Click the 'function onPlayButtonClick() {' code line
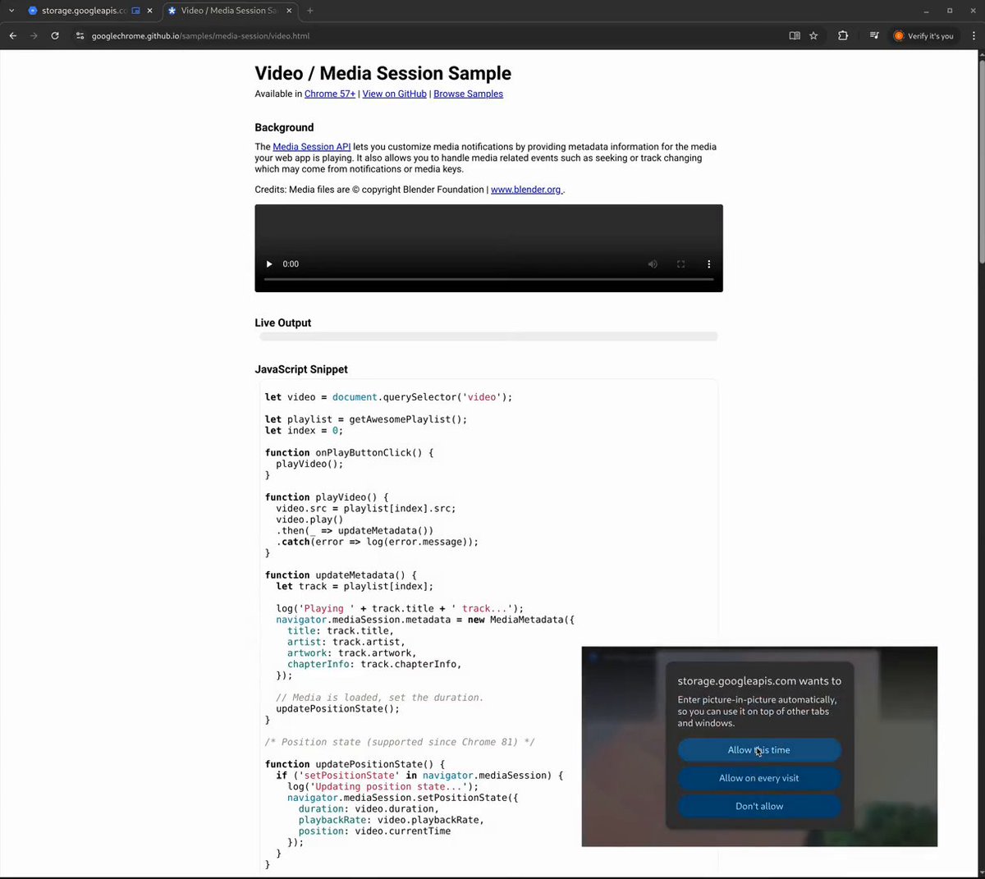 point(349,453)
